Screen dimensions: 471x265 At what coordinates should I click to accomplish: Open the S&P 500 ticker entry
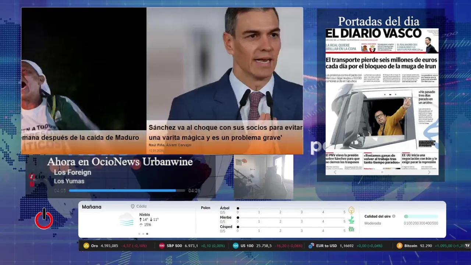pos(192,245)
